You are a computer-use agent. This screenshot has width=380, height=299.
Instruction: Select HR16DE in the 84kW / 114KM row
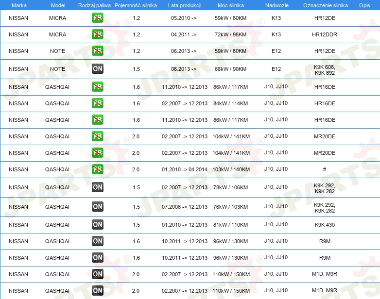pos(325,103)
